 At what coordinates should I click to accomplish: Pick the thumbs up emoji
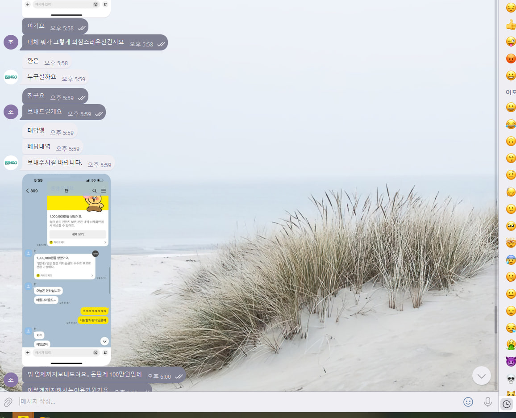511,25
